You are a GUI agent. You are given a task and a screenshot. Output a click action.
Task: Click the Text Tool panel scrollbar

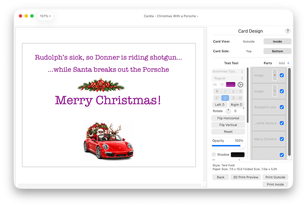click(x=248, y=95)
